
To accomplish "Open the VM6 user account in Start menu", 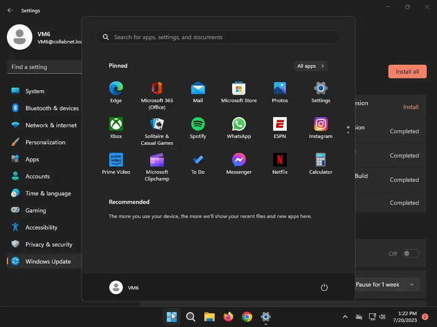I will tap(124, 287).
